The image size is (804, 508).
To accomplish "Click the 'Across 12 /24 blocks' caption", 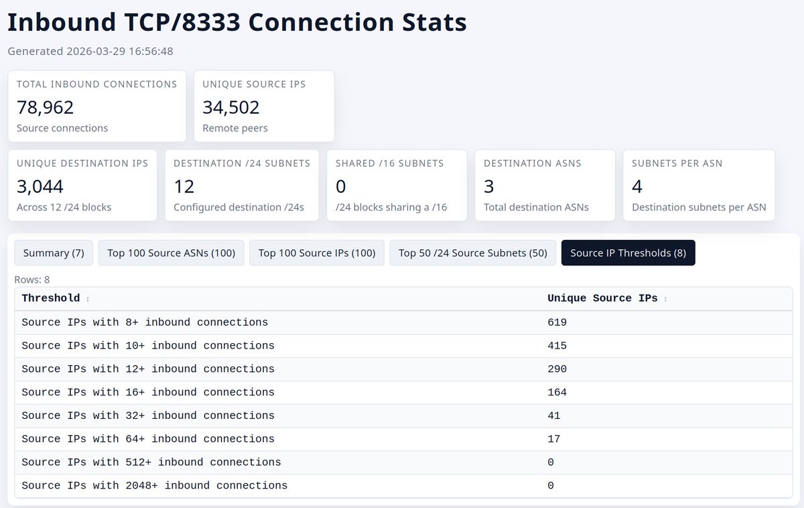I will pyautogui.click(x=64, y=207).
